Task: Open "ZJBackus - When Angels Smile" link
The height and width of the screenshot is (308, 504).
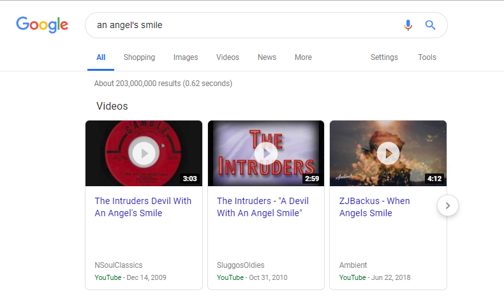Action: pyautogui.click(x=374, y=207)
